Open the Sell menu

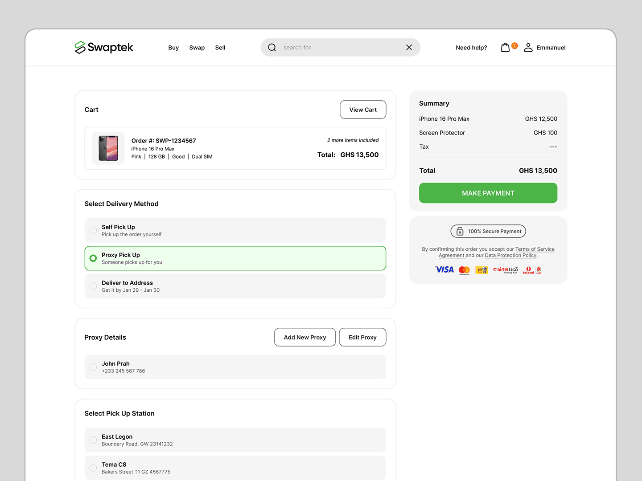click(x=220, y=48)
